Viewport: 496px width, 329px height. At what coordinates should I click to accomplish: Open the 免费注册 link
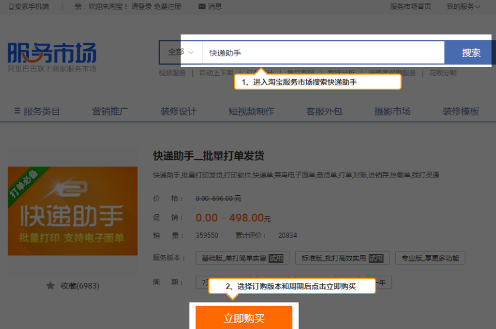(x=168, y=7)
